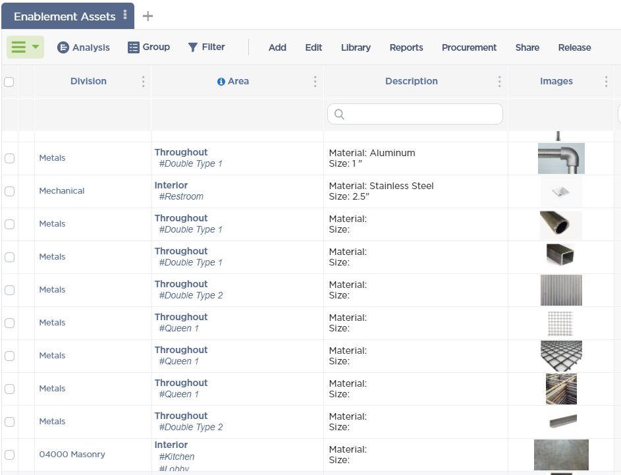Open the aluminum pipe elbow thumbnail
The height and width of the screenshot is (475, 621).
point(561,159)
